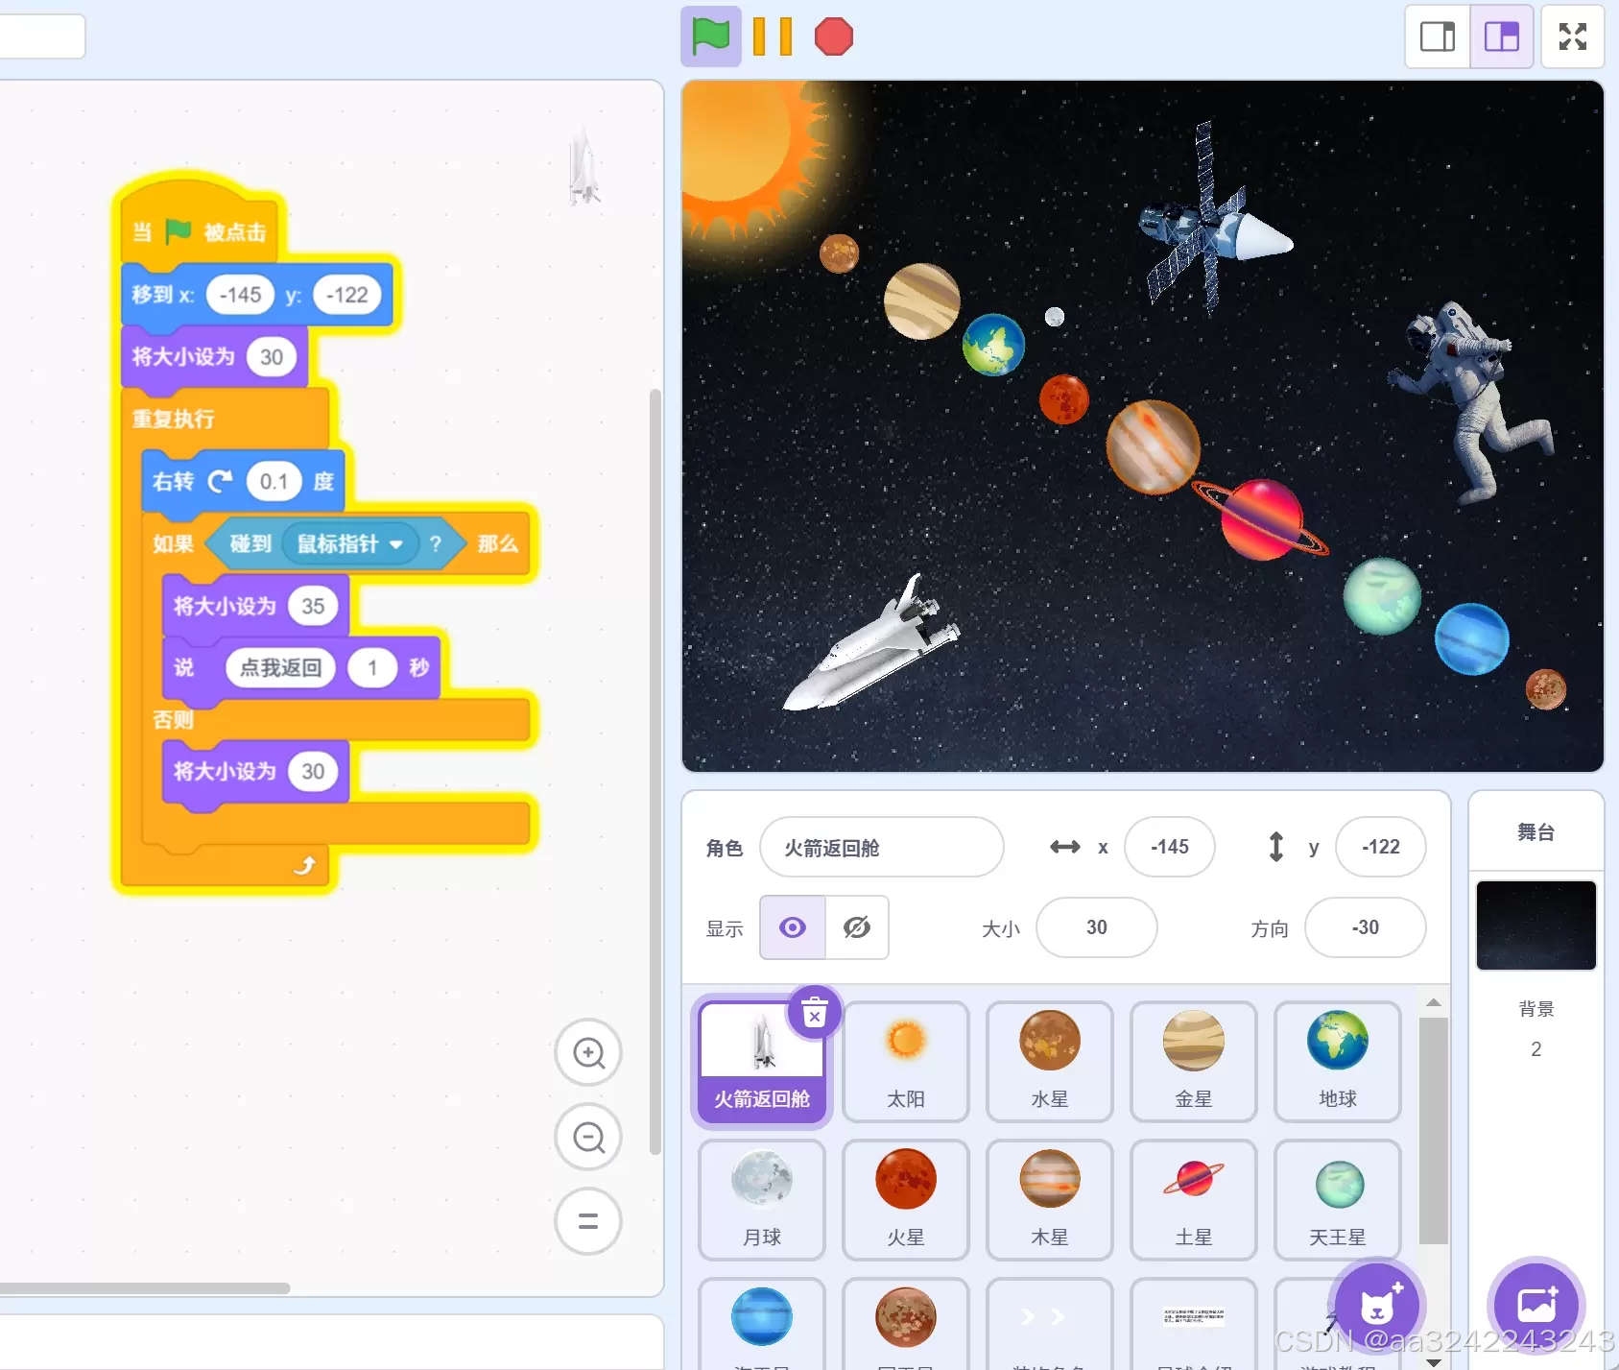The height and width of the screenshot is (1370, 1619).
Task: Click the x value -145 in 移到 block
Action: pos(240,296)
